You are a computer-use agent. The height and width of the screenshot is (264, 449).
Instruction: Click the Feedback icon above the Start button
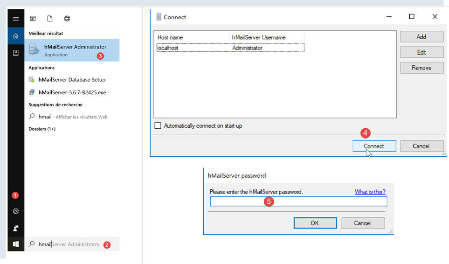(x=16, y=228)
